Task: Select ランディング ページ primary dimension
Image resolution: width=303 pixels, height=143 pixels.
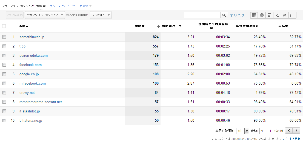Action: click(x=62, y=6)
